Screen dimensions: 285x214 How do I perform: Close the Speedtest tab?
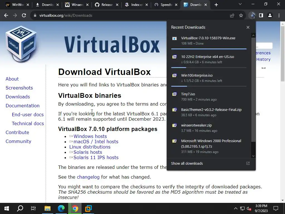click(176, 5)
